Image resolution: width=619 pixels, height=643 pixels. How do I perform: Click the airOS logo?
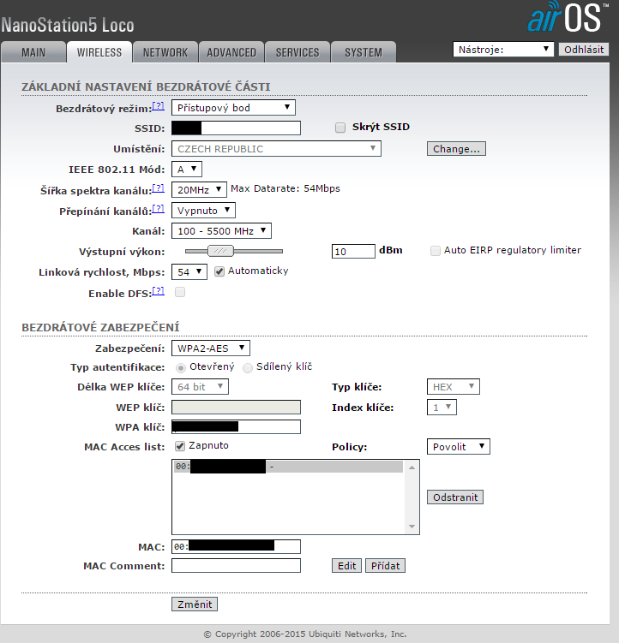568,17
